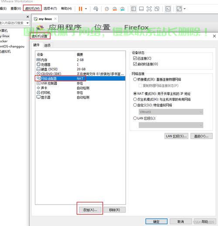Click the console view terminal icon
Viewport: 218px width, 226px height.
pos(168,9)
